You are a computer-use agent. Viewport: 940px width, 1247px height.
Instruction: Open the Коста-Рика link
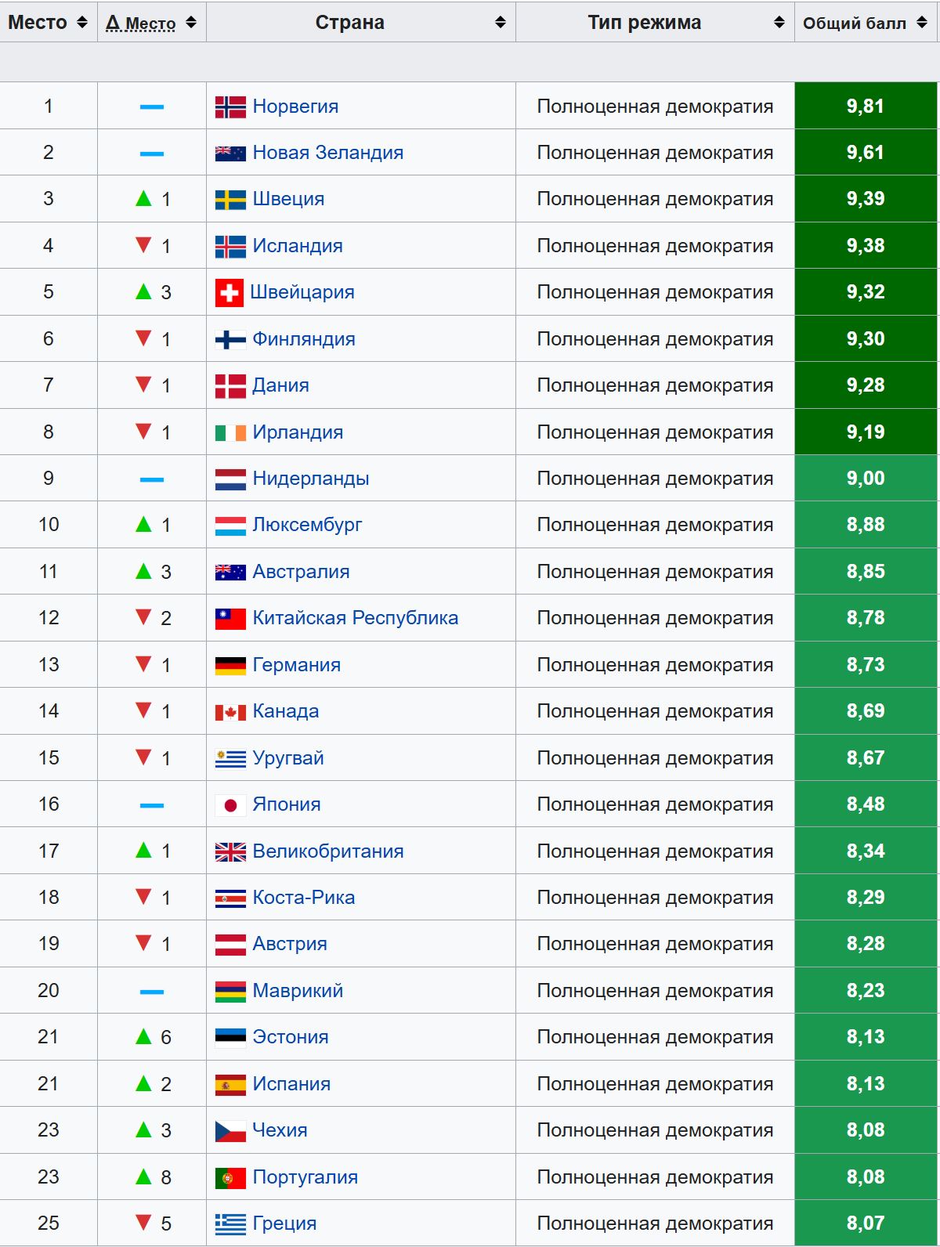tap(303, 898)
